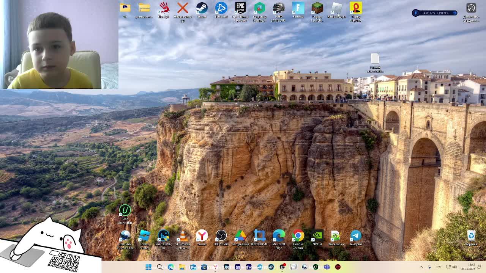The height and width of the screenshot is (273, 486).
Task: Select the Kaspersky Internet Security icon
Action: click(260, 12)
